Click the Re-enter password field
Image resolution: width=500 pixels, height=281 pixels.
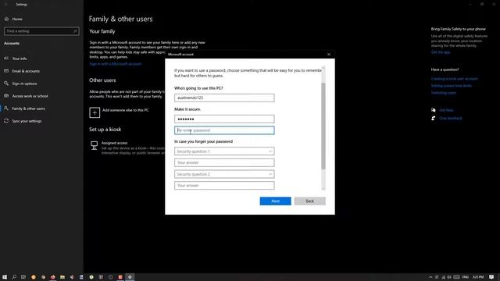coord(224,130)
